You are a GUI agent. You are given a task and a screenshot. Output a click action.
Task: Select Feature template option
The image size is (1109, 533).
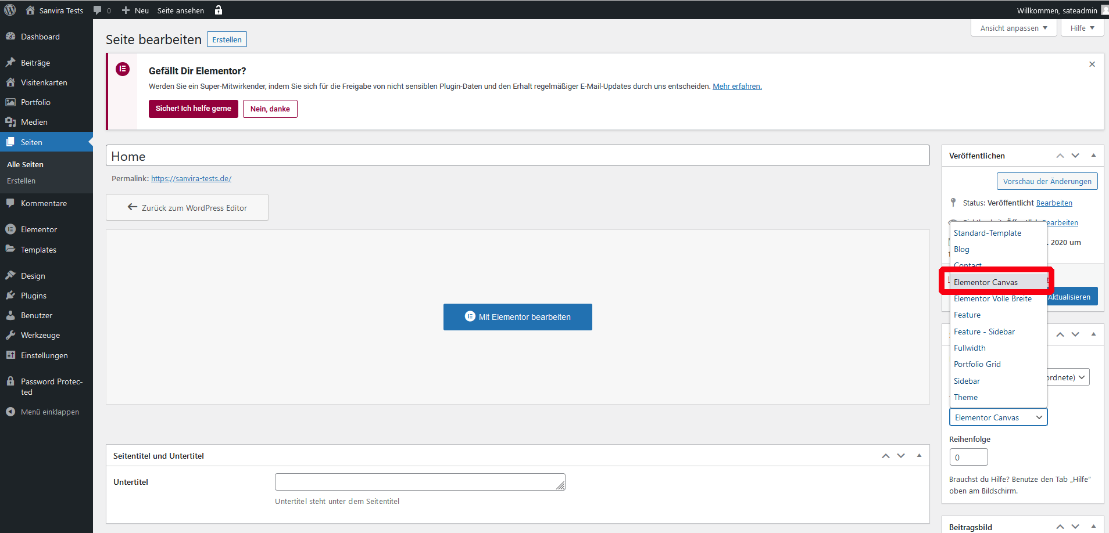[x=998, y=315]
